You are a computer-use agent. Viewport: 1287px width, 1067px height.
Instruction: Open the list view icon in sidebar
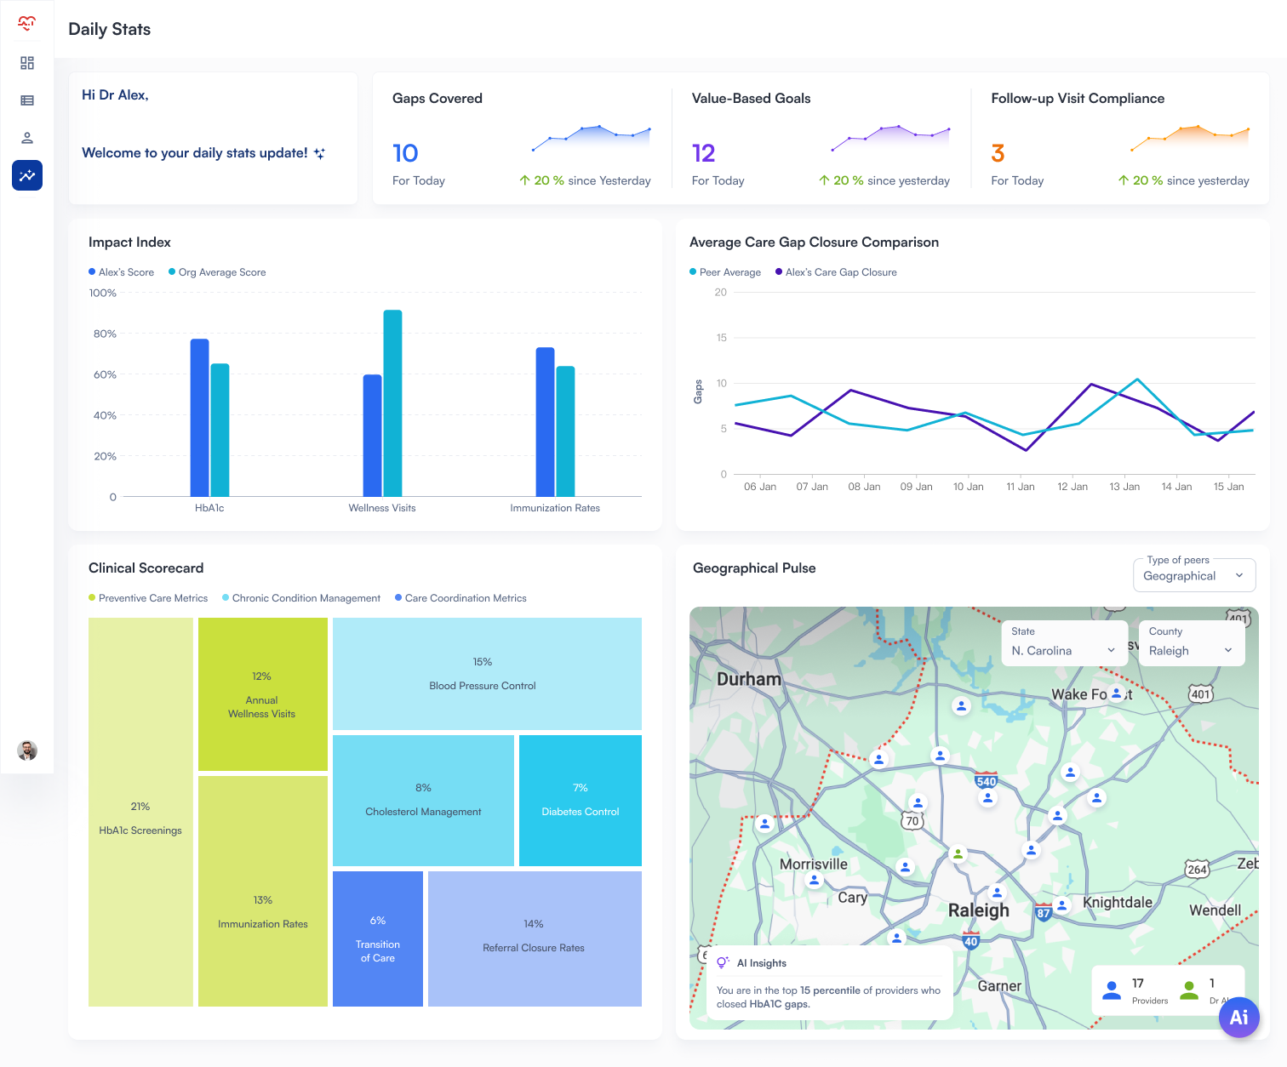[26, 100]
